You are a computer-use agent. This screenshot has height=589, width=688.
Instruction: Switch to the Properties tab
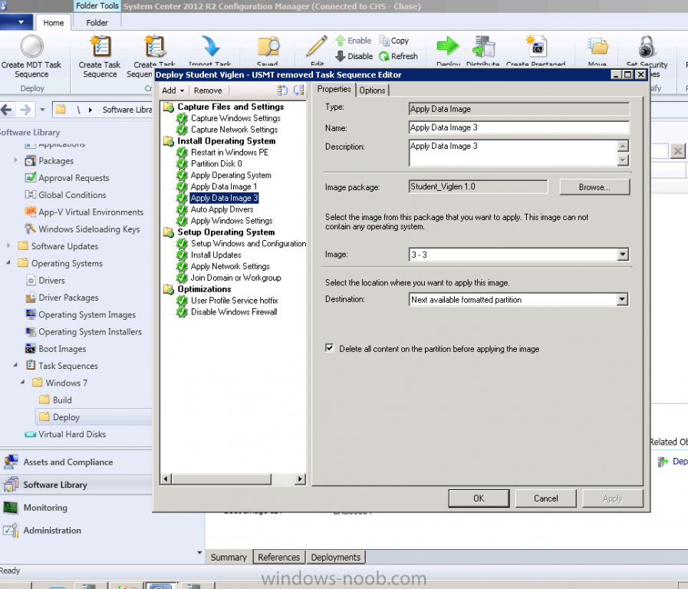(x=334, y=89)
